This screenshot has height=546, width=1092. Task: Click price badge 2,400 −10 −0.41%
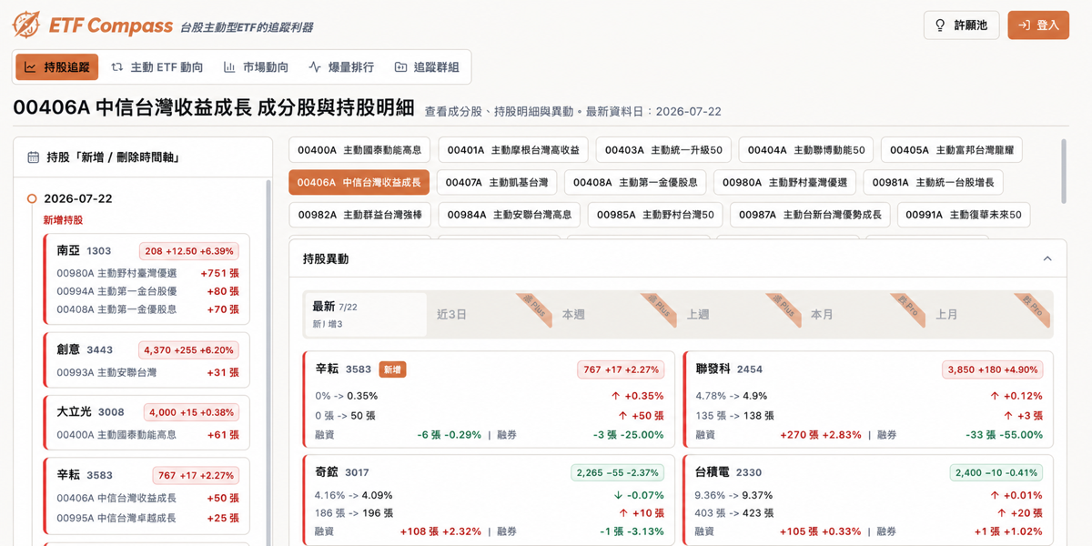[x=996, y=472]
